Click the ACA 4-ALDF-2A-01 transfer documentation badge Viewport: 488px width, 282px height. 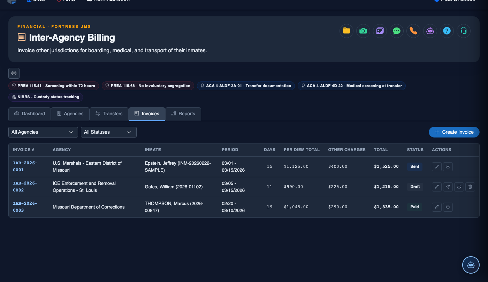[x=246, y=86]
